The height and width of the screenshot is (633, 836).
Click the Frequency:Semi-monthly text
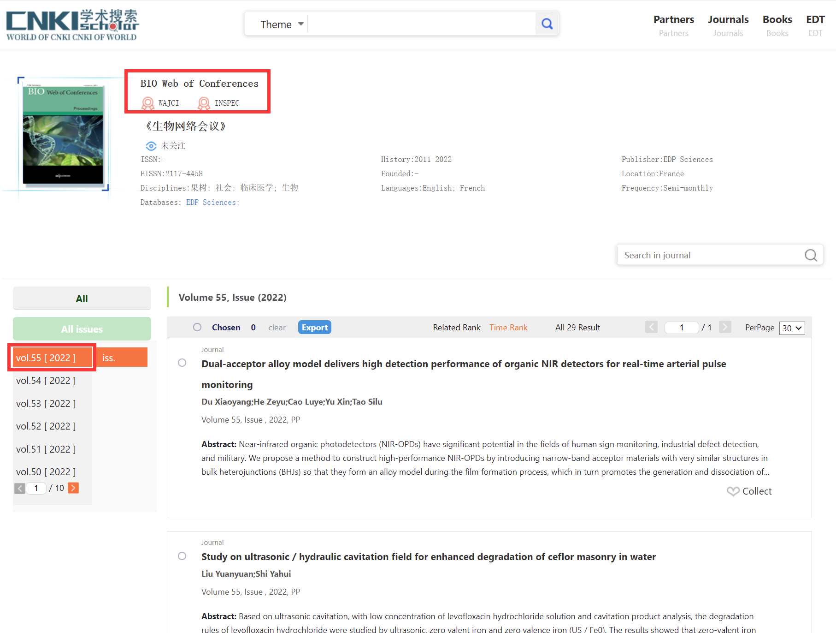click(667, 188)
